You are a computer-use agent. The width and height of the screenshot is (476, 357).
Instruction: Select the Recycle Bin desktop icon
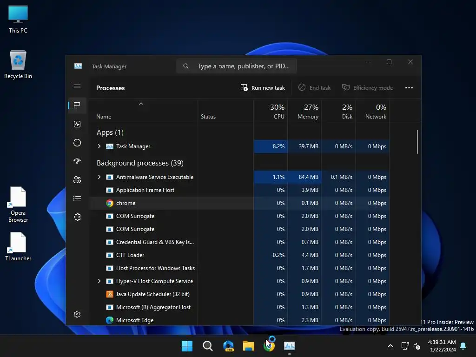click(18, 65)
